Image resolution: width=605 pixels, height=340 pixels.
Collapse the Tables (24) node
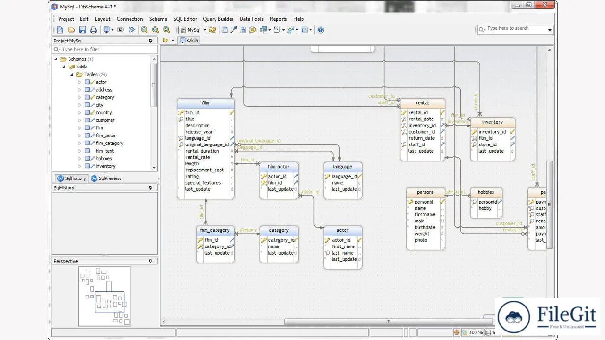(72, 75)
